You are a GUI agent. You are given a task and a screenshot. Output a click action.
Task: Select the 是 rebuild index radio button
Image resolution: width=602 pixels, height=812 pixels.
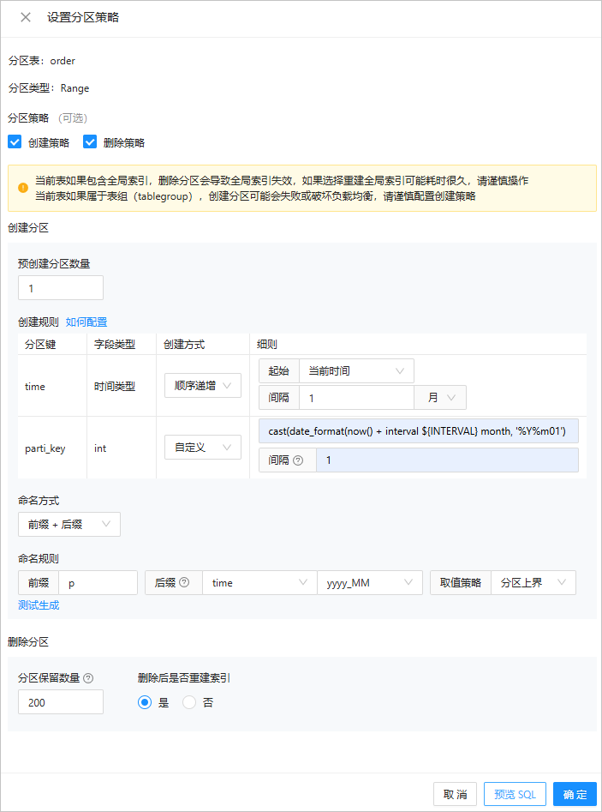click(145, 703)
